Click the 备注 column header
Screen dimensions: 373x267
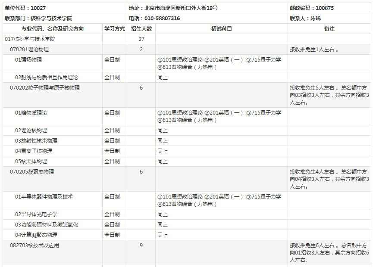pyautogui.click(x=329, y=29)
